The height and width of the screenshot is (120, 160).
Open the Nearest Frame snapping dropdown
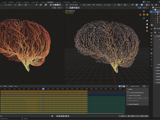pos(136,86)
